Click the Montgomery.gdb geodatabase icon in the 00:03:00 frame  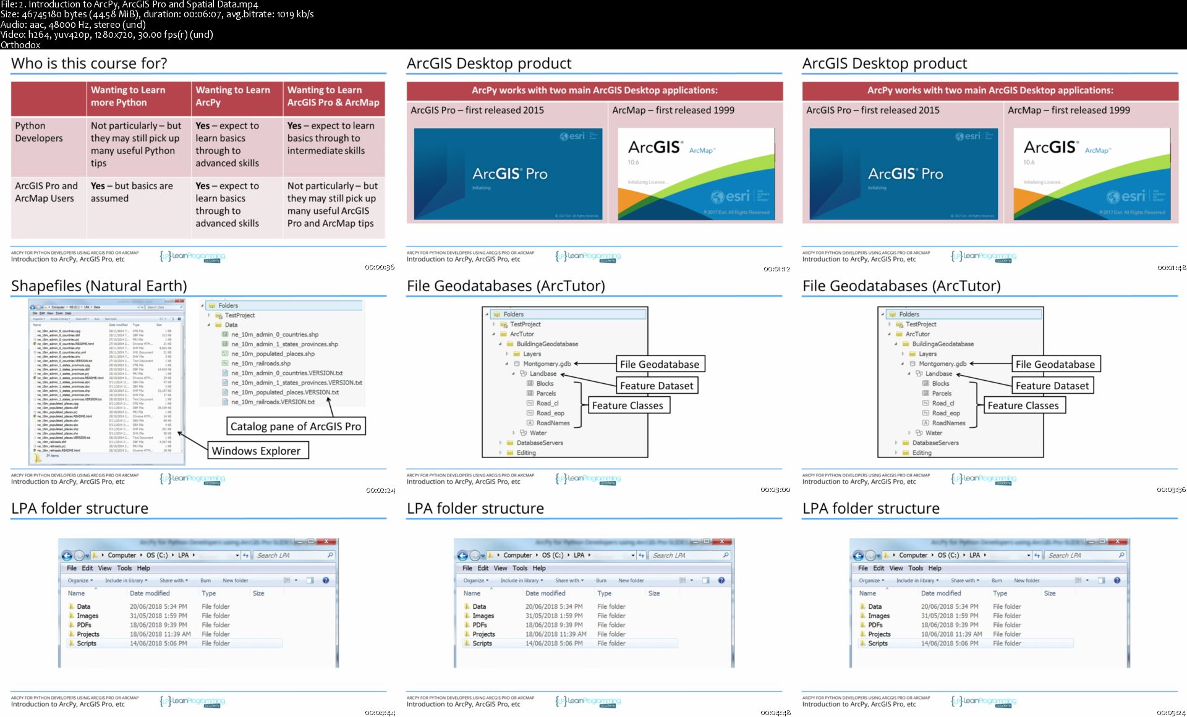517,363
